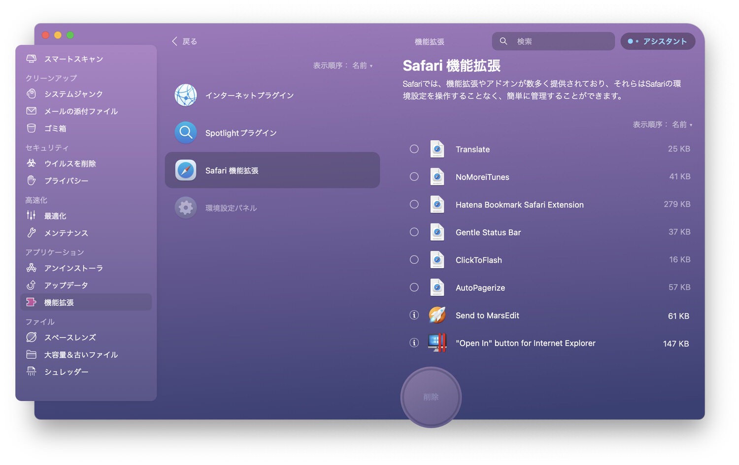Click the インターネットプラグイン globe icon

coord(186,95)
